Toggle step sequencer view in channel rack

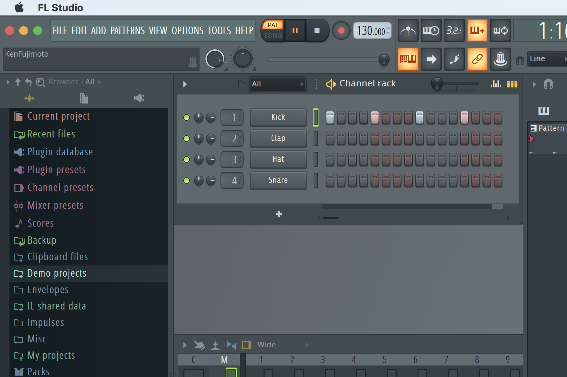point(512,84)
